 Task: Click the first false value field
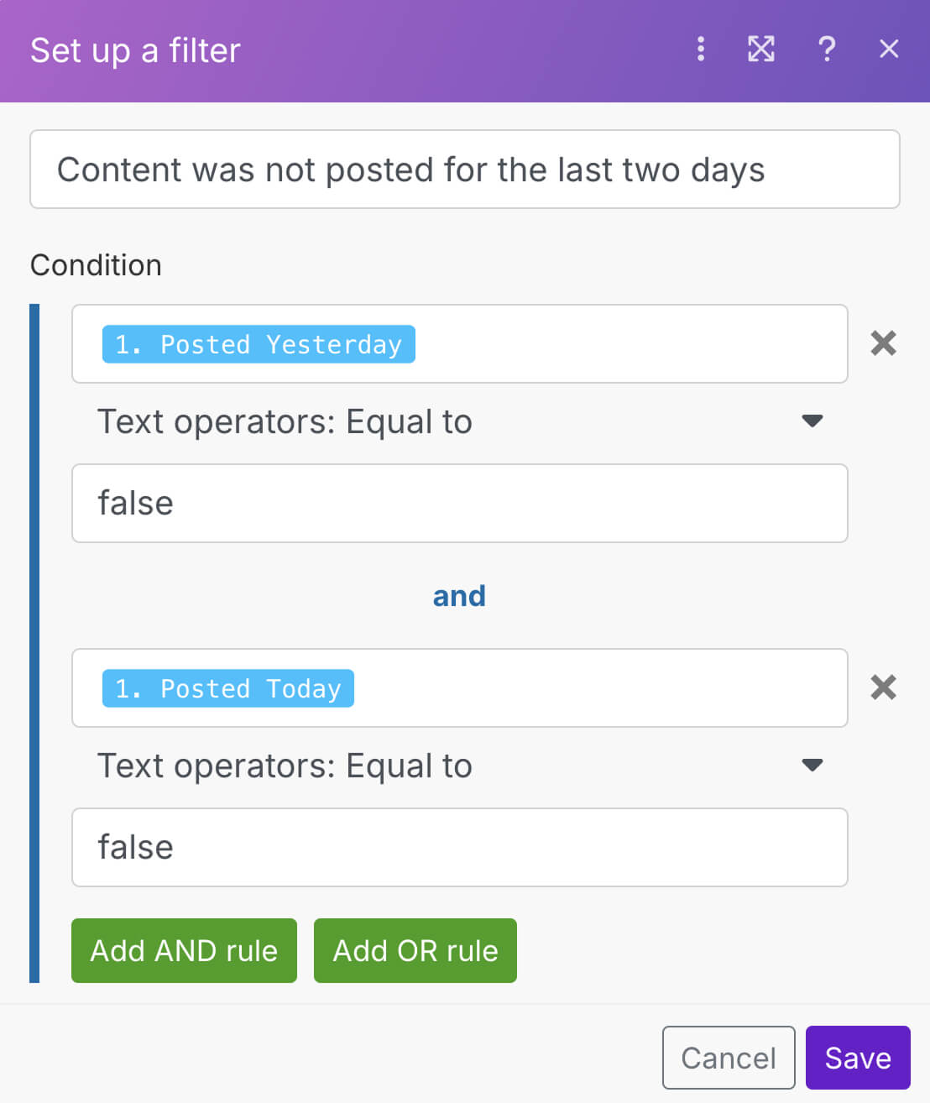click(460, 503)
